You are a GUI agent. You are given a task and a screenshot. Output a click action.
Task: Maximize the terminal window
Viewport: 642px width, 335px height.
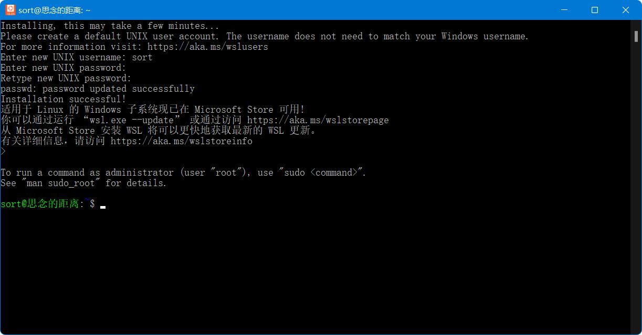pos(595,10)
